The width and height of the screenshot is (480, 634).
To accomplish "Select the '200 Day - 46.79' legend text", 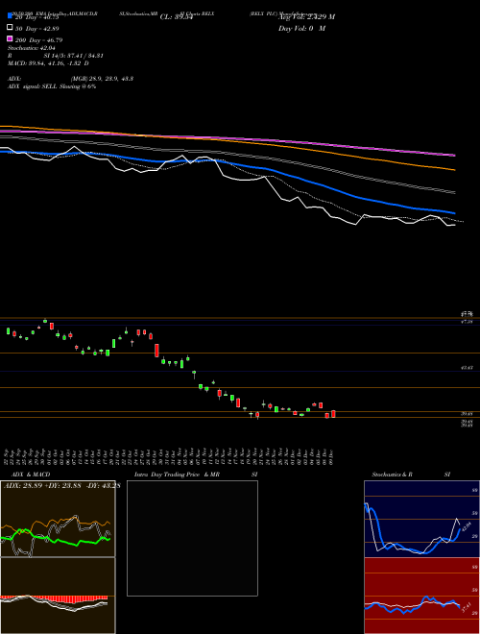I will [38, 40].
